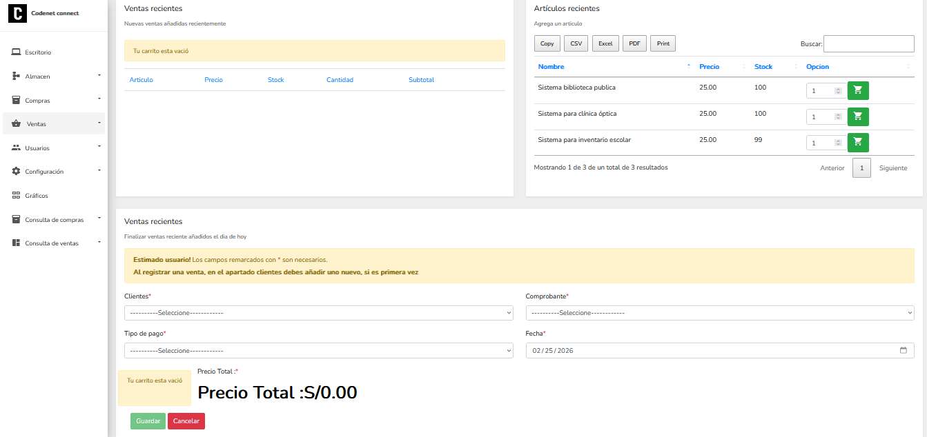Adjust quantity stepper for Sistema biblioteca publica
927x437 pixels.
(838, 91)
